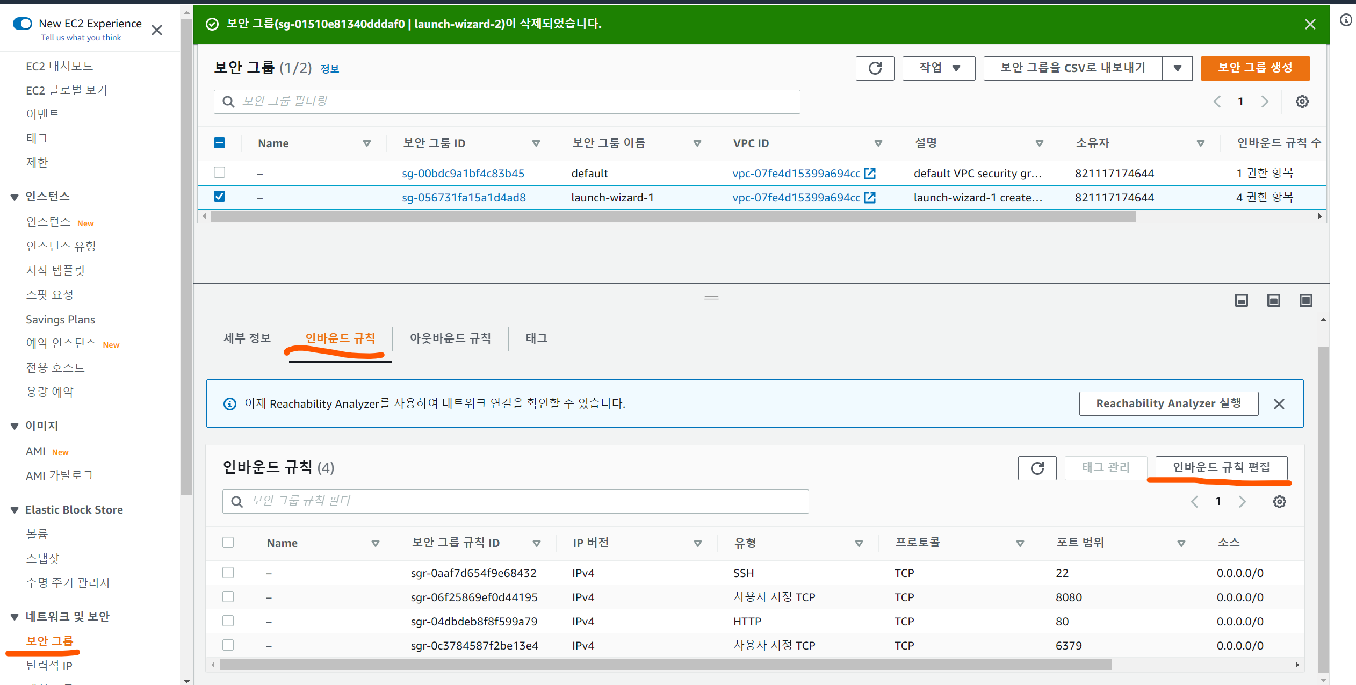
Task: Uncheck the launch-wizard-1 row checkbox
Action: click(x=219, y=197)
